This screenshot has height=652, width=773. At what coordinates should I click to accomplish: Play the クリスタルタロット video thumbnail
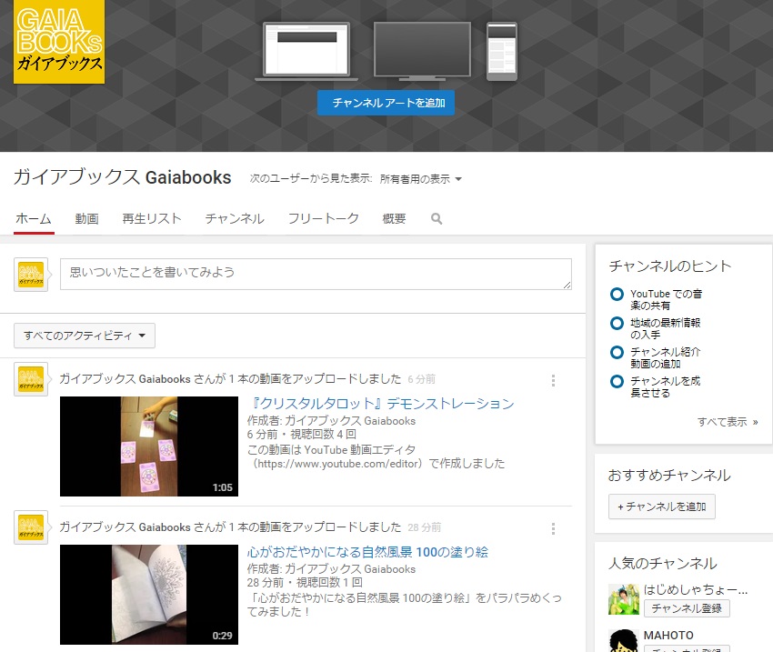point(149,446)
